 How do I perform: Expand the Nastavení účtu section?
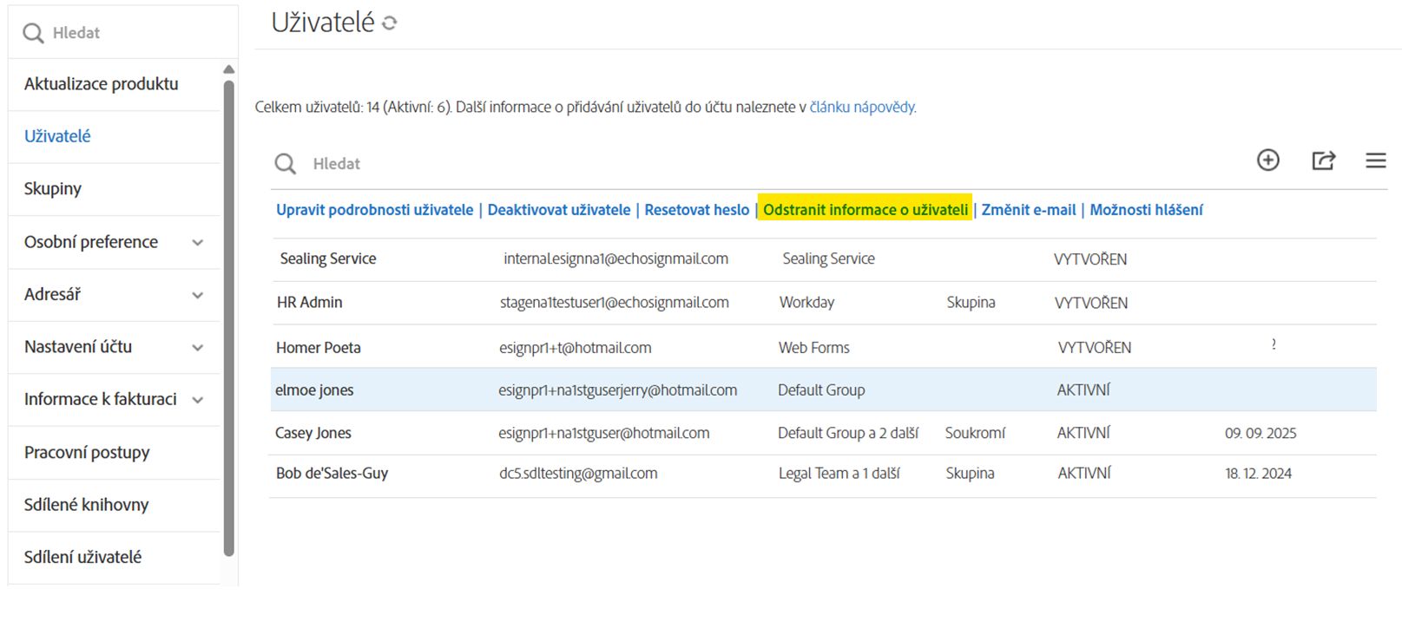point(198,348)
